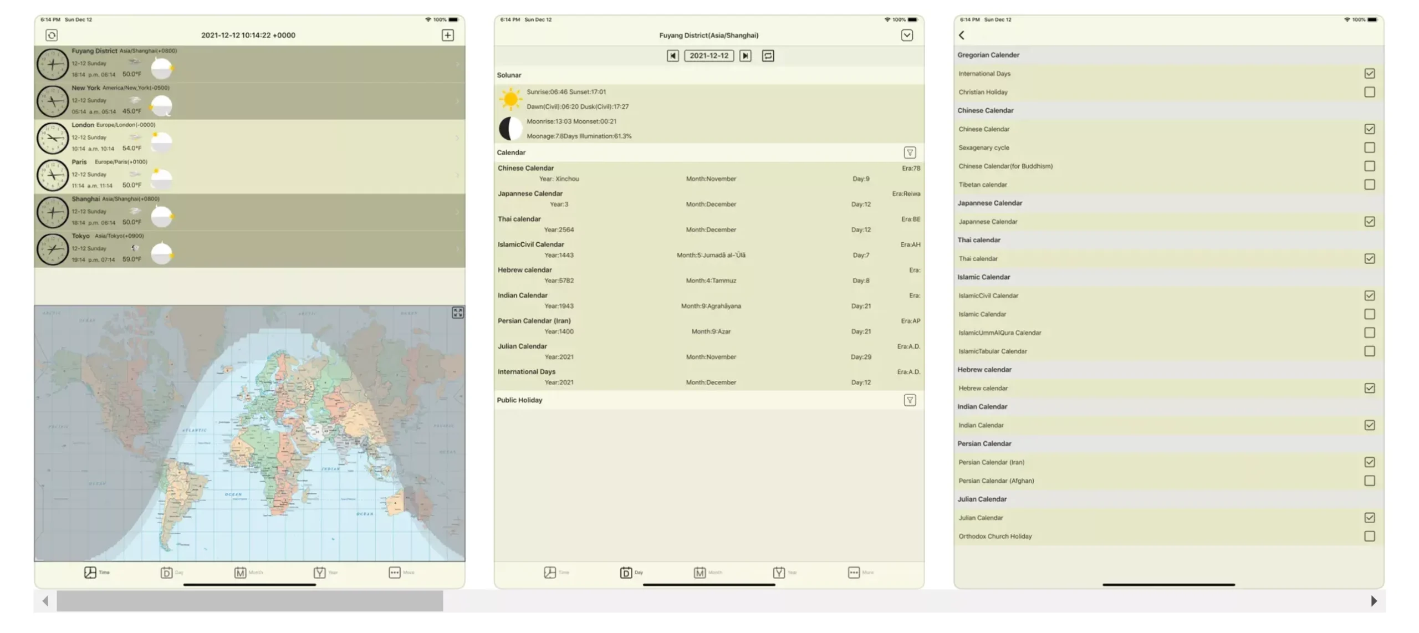The image size is (1419, 633).
Task: Open the Public Holiday filter icon
Action: coord(910,400)
